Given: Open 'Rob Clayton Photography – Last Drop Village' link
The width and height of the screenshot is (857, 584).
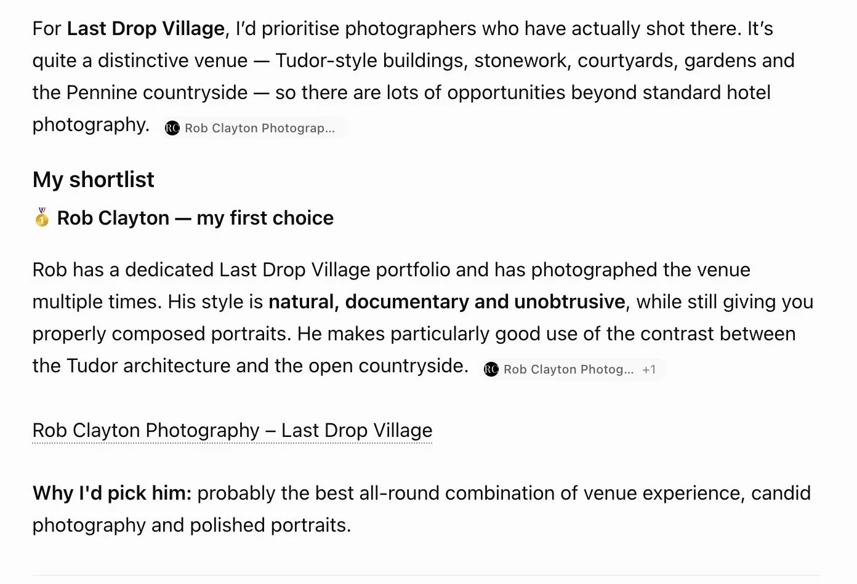Looking at the screenshot, I should click(232, 430).
